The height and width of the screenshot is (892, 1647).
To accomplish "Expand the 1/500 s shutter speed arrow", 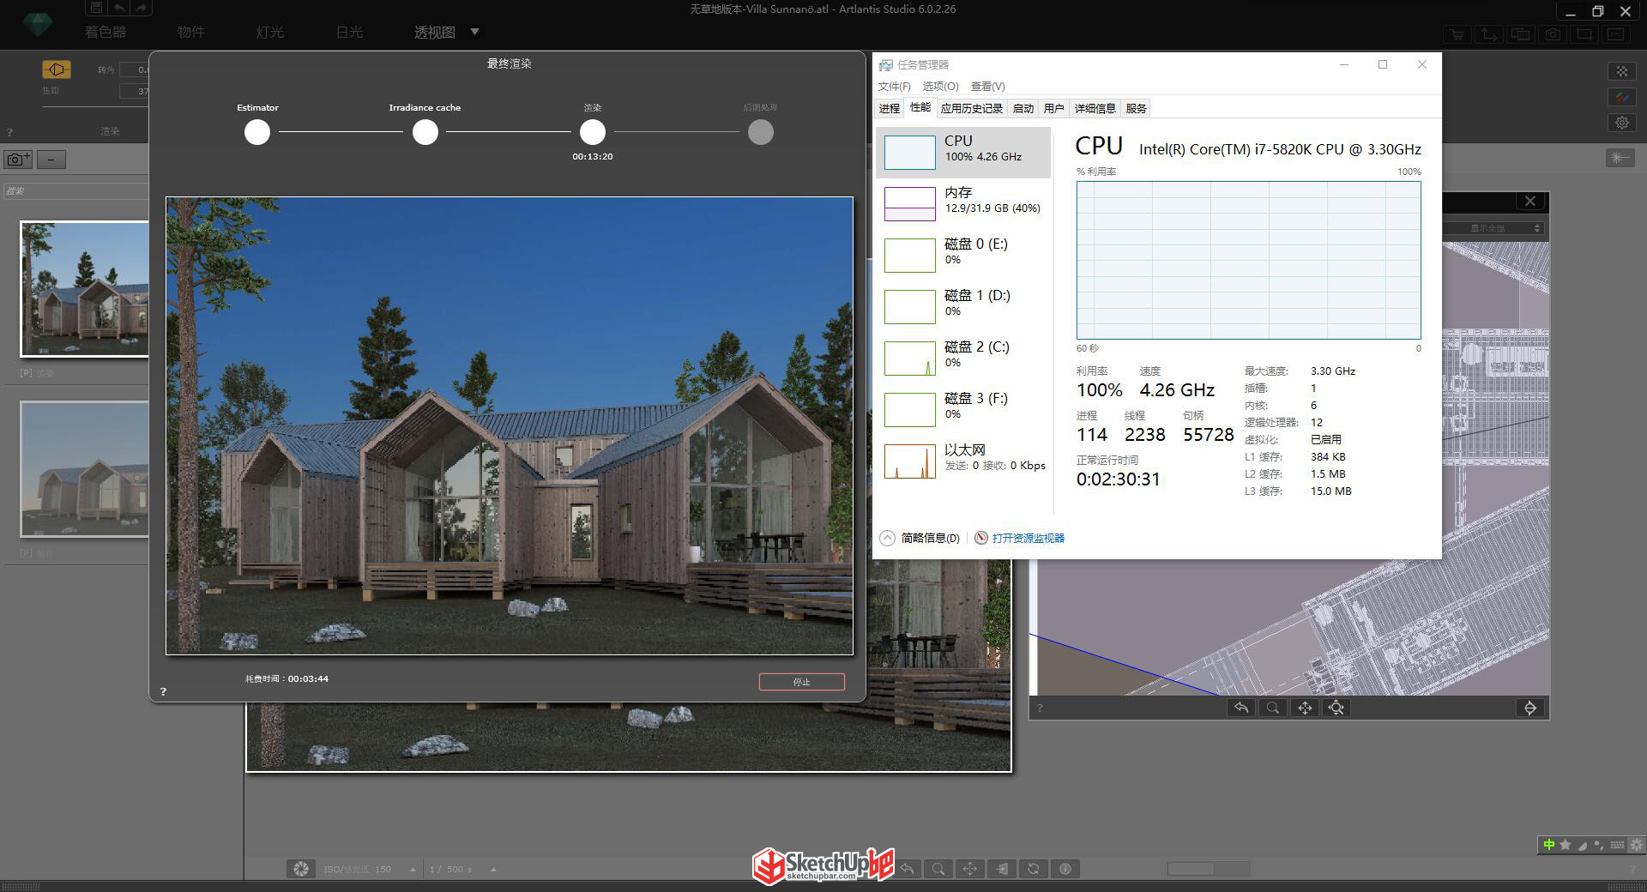I will click(x=493, y=869).
